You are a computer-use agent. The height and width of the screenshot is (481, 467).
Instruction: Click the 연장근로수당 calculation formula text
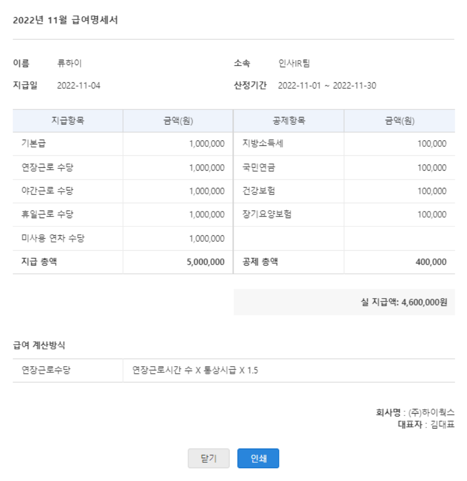pos(195,371)
